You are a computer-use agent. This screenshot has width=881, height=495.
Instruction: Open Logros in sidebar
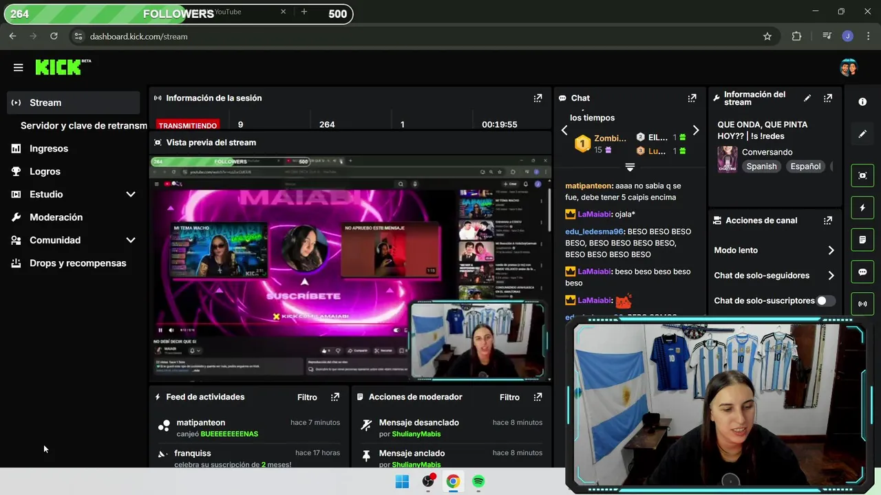coord(45,171)
